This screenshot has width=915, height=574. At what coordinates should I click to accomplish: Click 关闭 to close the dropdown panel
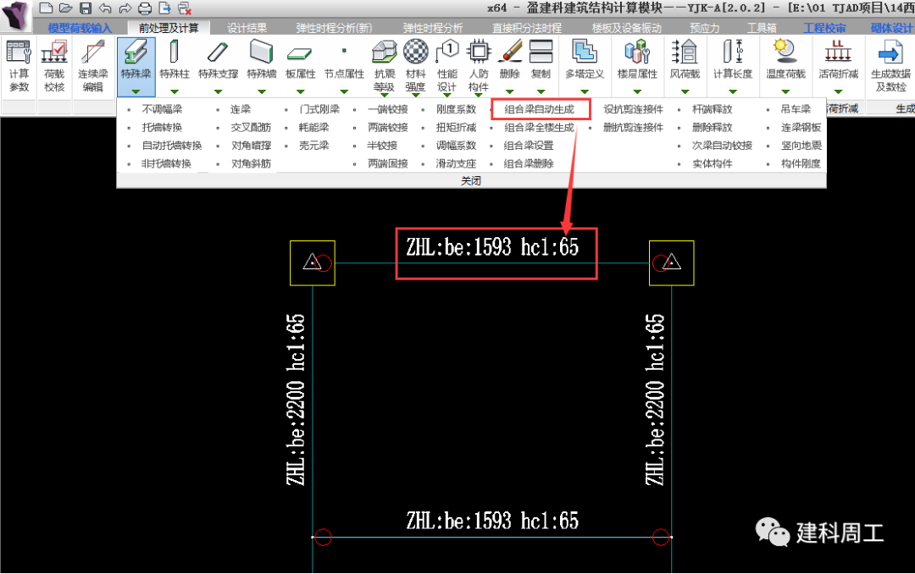471,181
